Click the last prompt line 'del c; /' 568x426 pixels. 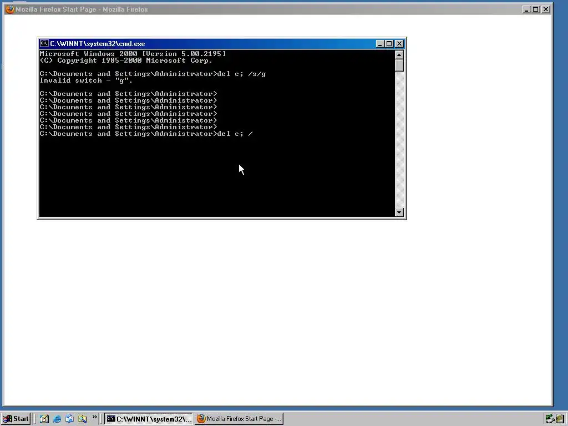(x=146, y=134)
